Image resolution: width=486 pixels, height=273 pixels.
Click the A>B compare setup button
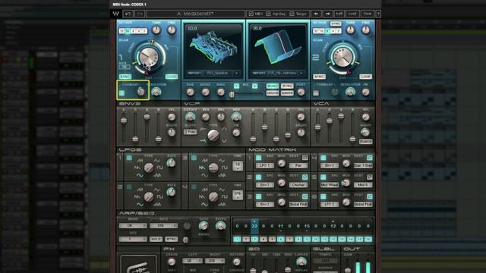[339, 14]
